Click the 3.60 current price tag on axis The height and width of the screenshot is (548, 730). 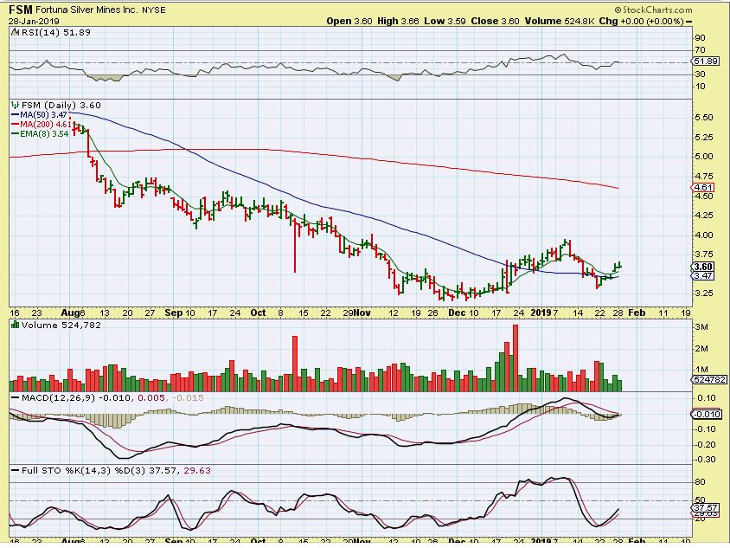702,267
